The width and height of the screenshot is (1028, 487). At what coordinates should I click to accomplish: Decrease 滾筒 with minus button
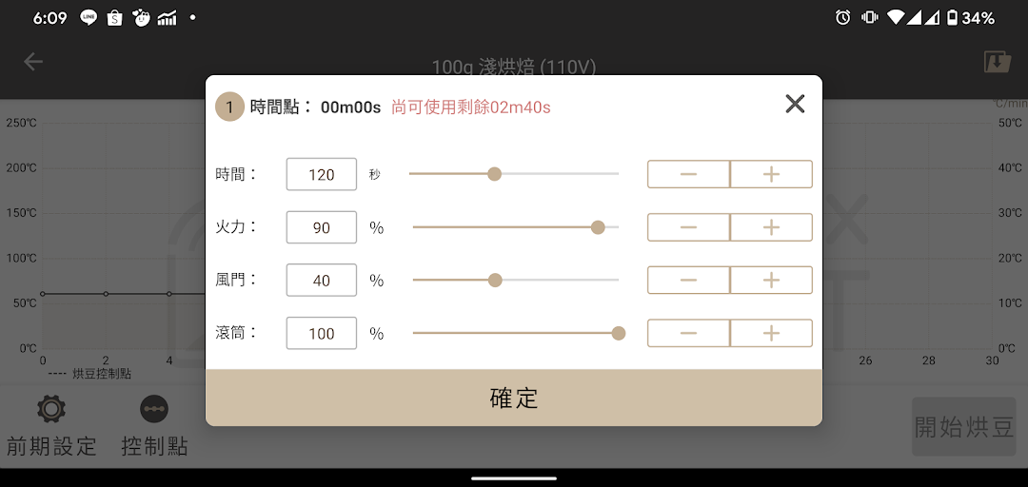click(x=688, y=333)
